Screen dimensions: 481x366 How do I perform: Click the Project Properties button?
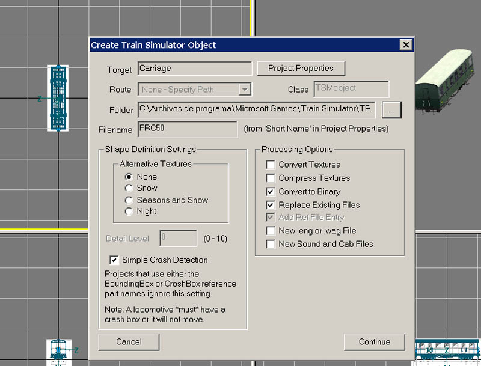[x=300, y=68]
